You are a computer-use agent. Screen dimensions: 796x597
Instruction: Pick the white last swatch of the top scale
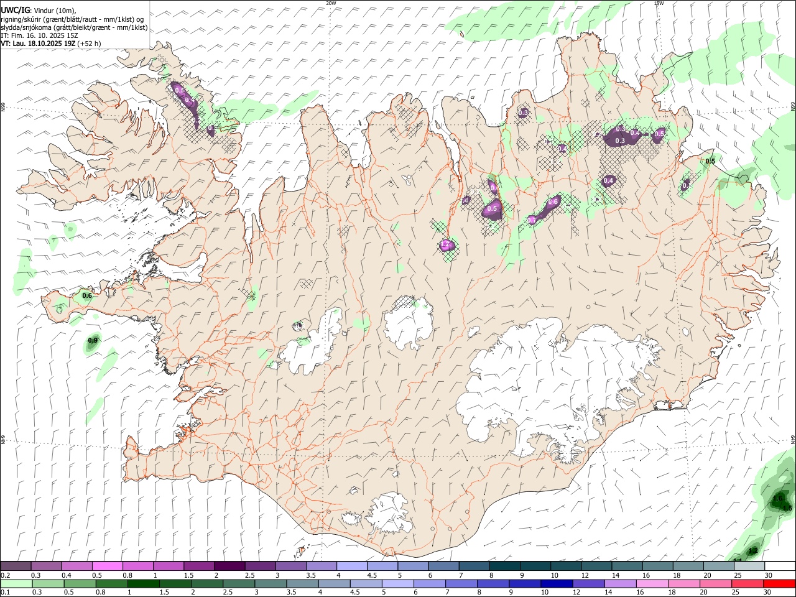(779, 567)
